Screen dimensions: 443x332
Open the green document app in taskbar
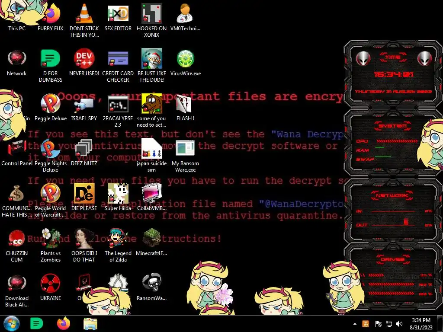pos(36,323)
